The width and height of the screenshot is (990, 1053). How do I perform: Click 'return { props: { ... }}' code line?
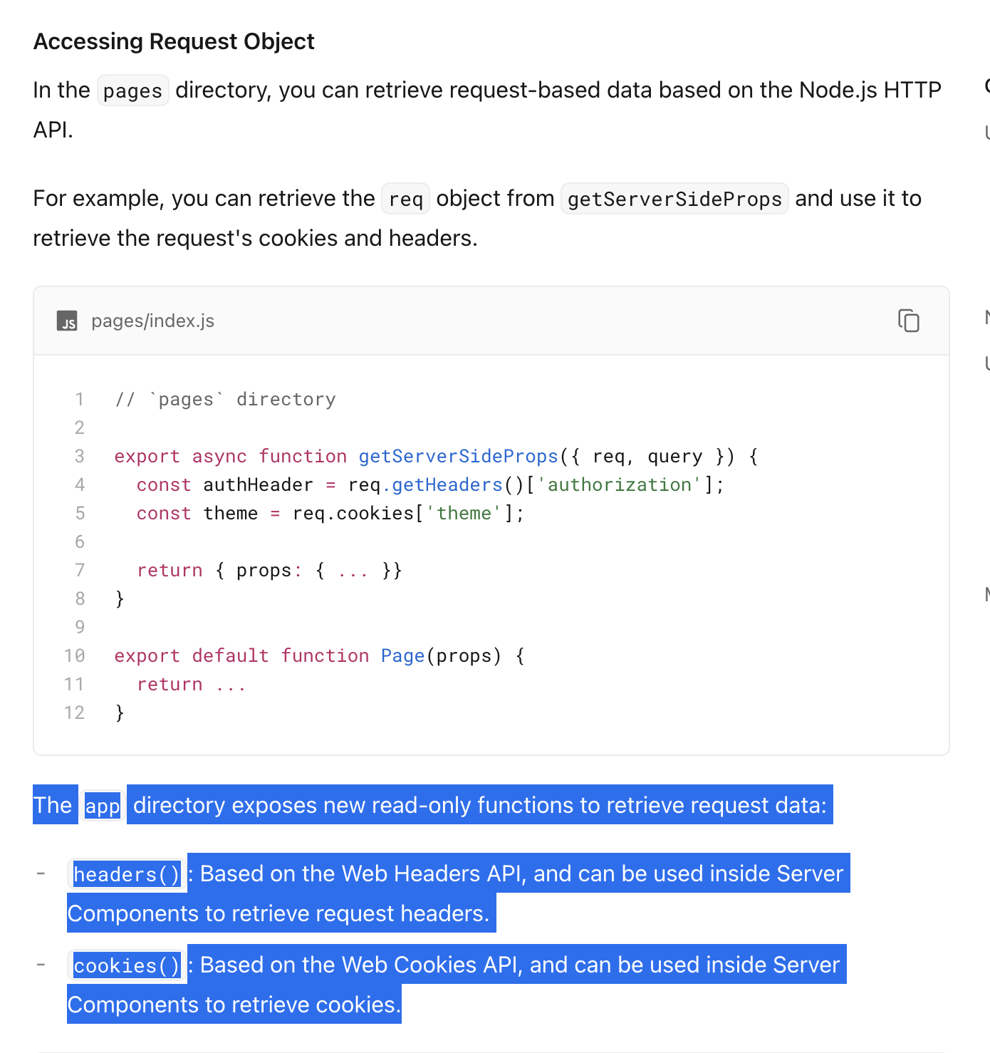click(x=269, y=570)
